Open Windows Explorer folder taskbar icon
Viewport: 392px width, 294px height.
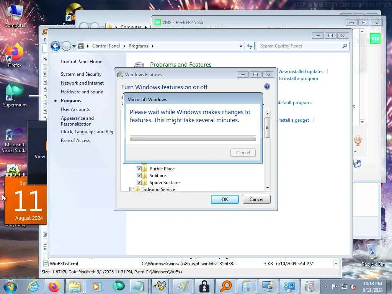pyautogui.click(x=75, y=286)
